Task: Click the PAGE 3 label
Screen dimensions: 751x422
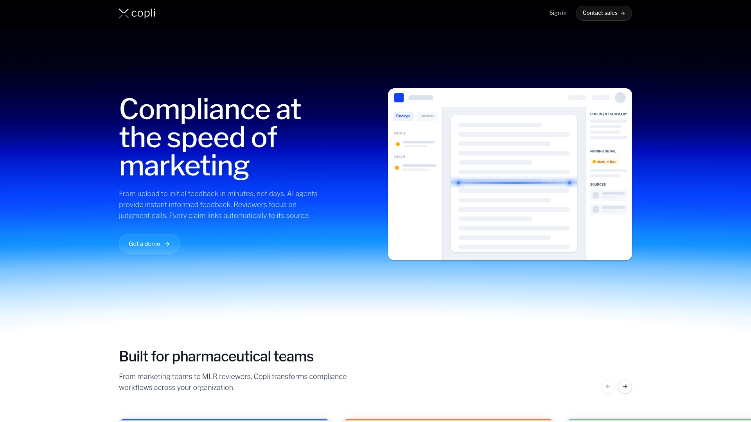Action: point(400,133)
